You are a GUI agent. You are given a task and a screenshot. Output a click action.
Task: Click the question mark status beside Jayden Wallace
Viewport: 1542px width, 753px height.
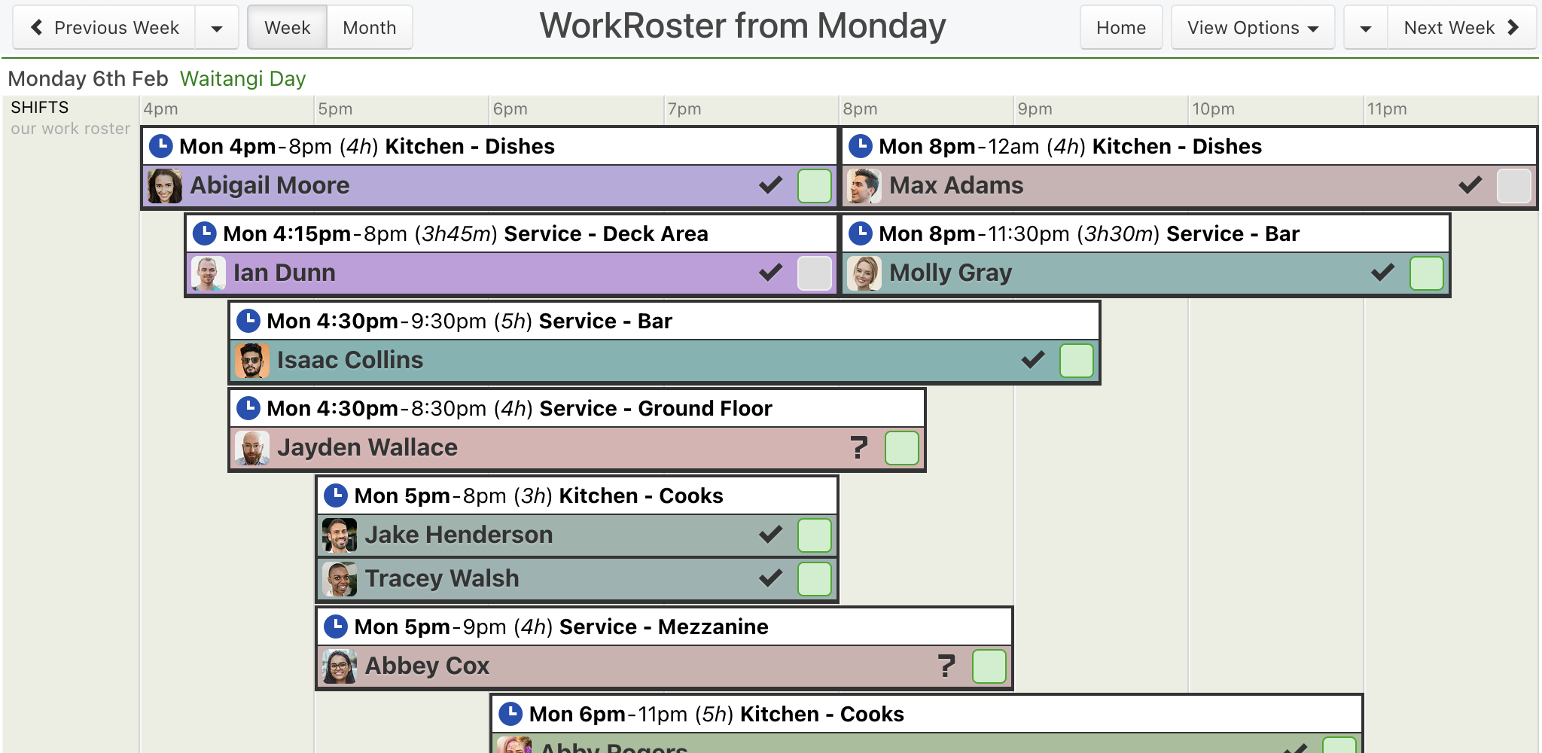tap(858, 447)
